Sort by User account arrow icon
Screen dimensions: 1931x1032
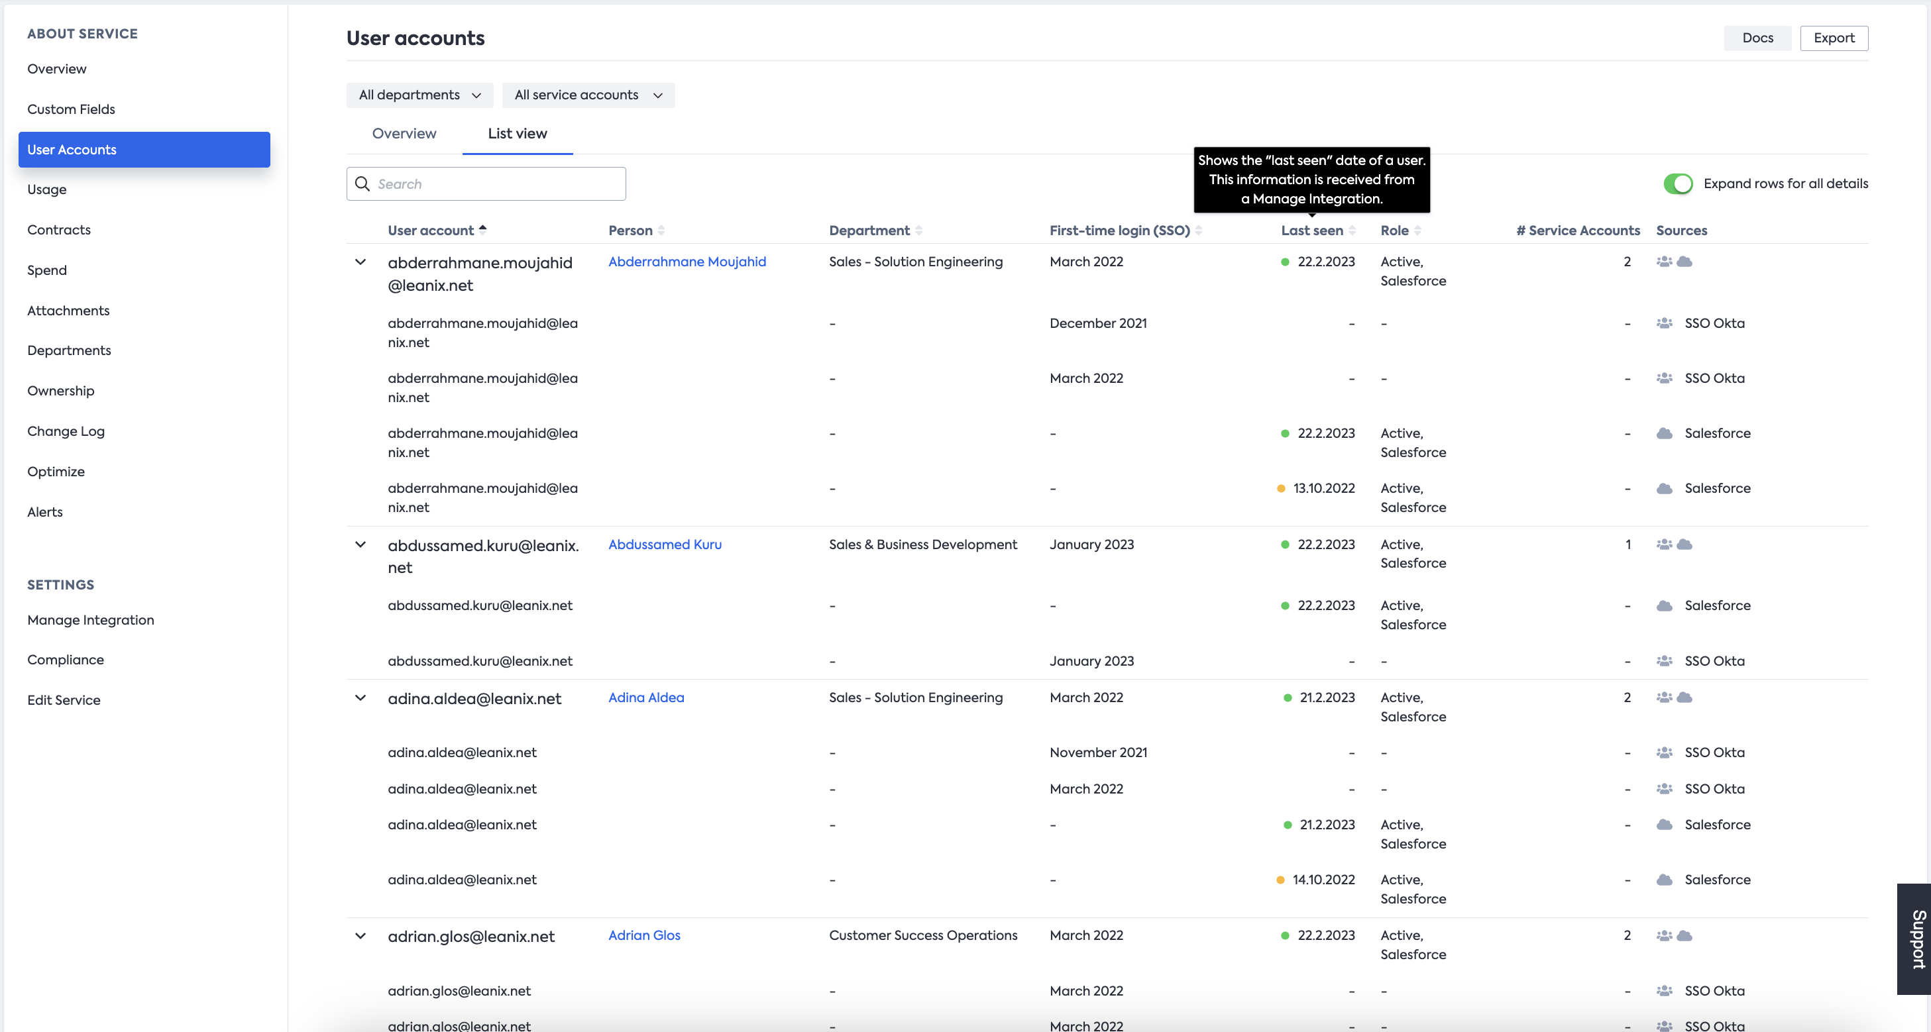coord(482,229)
